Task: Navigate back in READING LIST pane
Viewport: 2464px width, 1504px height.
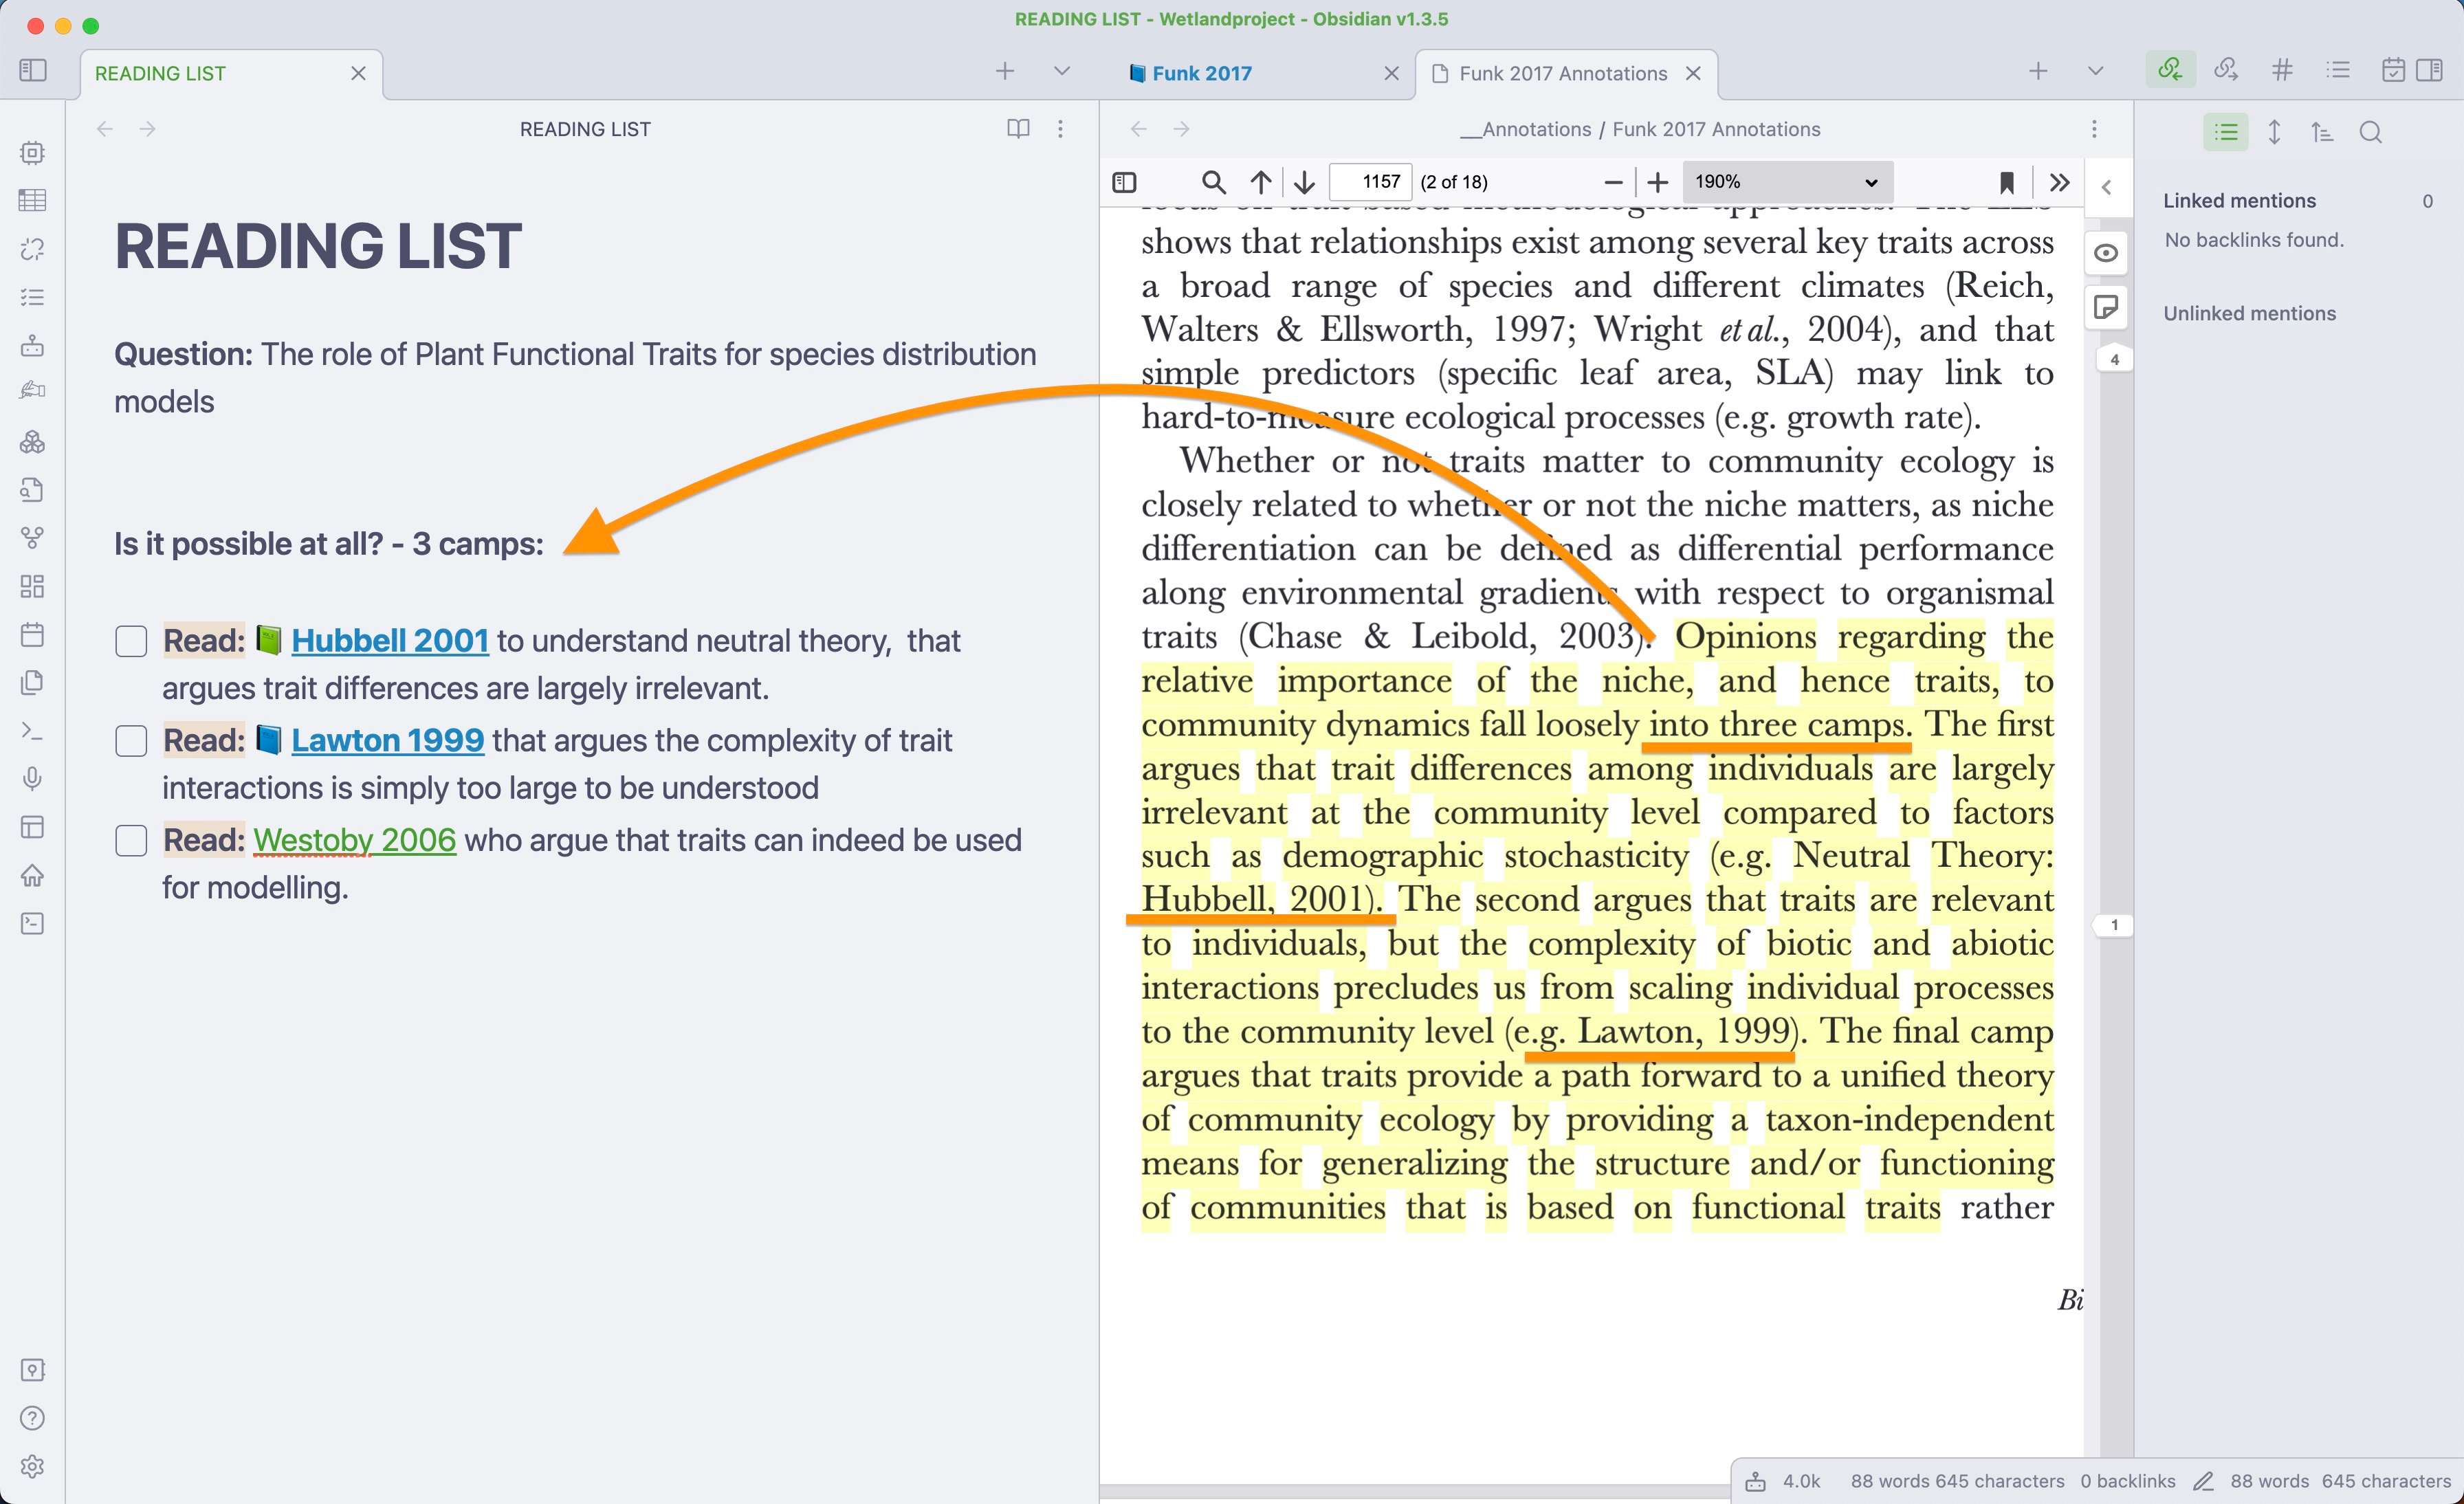Action: 105,129
